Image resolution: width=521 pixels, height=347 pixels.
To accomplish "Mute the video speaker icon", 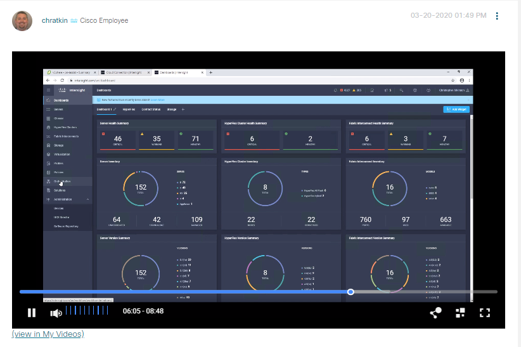I will coord(56,312).
